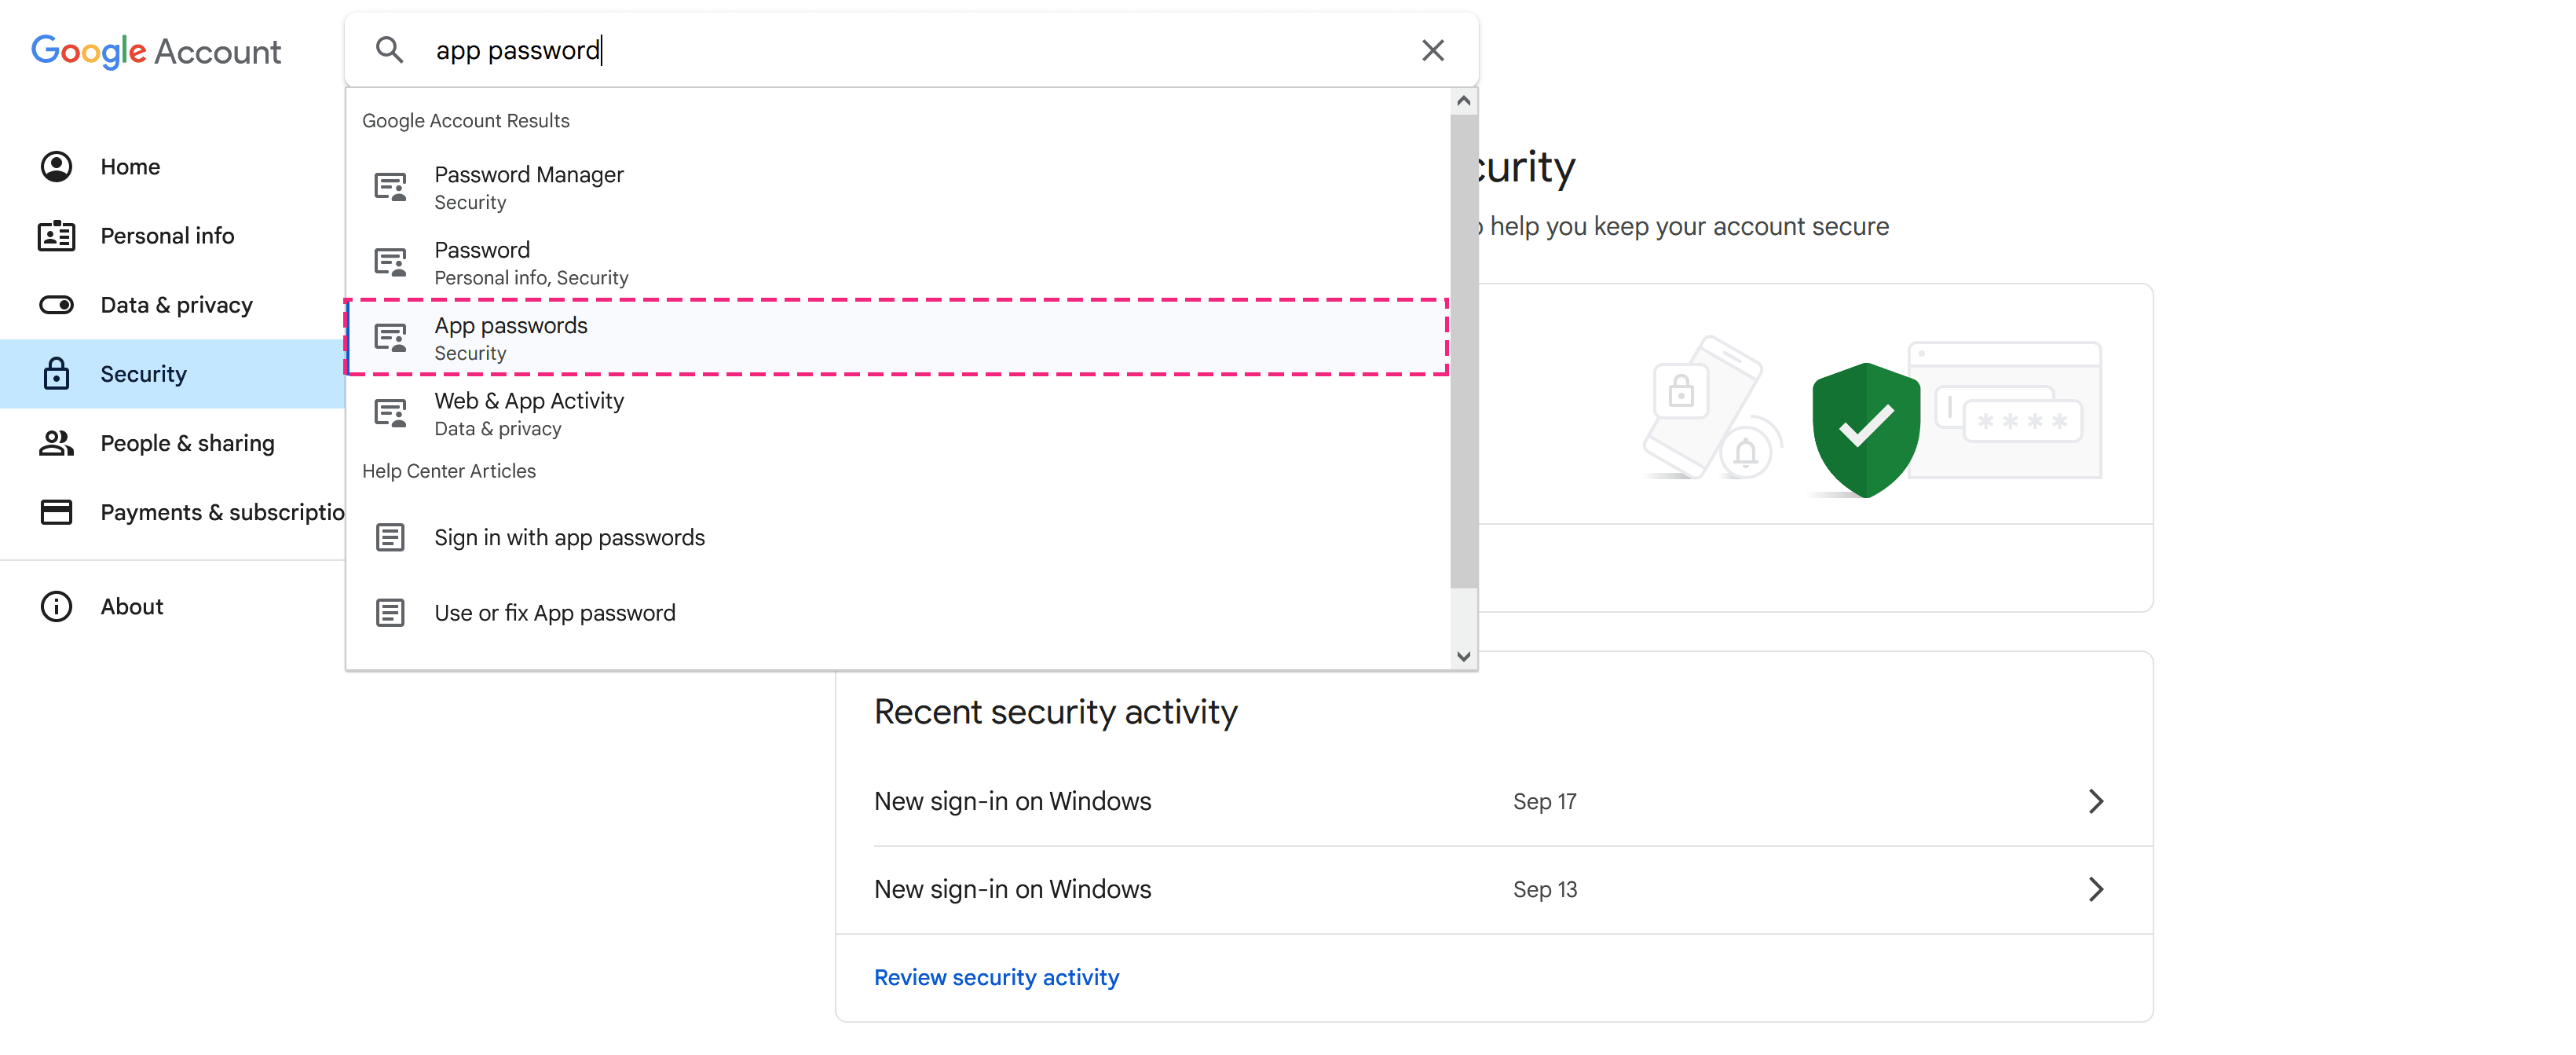The image size is (2576, 1055).
Task: Click the results list scroll-down arrow
Action: click(x=1463, y=657)
